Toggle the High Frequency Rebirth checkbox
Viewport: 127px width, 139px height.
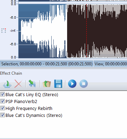click(2, 108)
